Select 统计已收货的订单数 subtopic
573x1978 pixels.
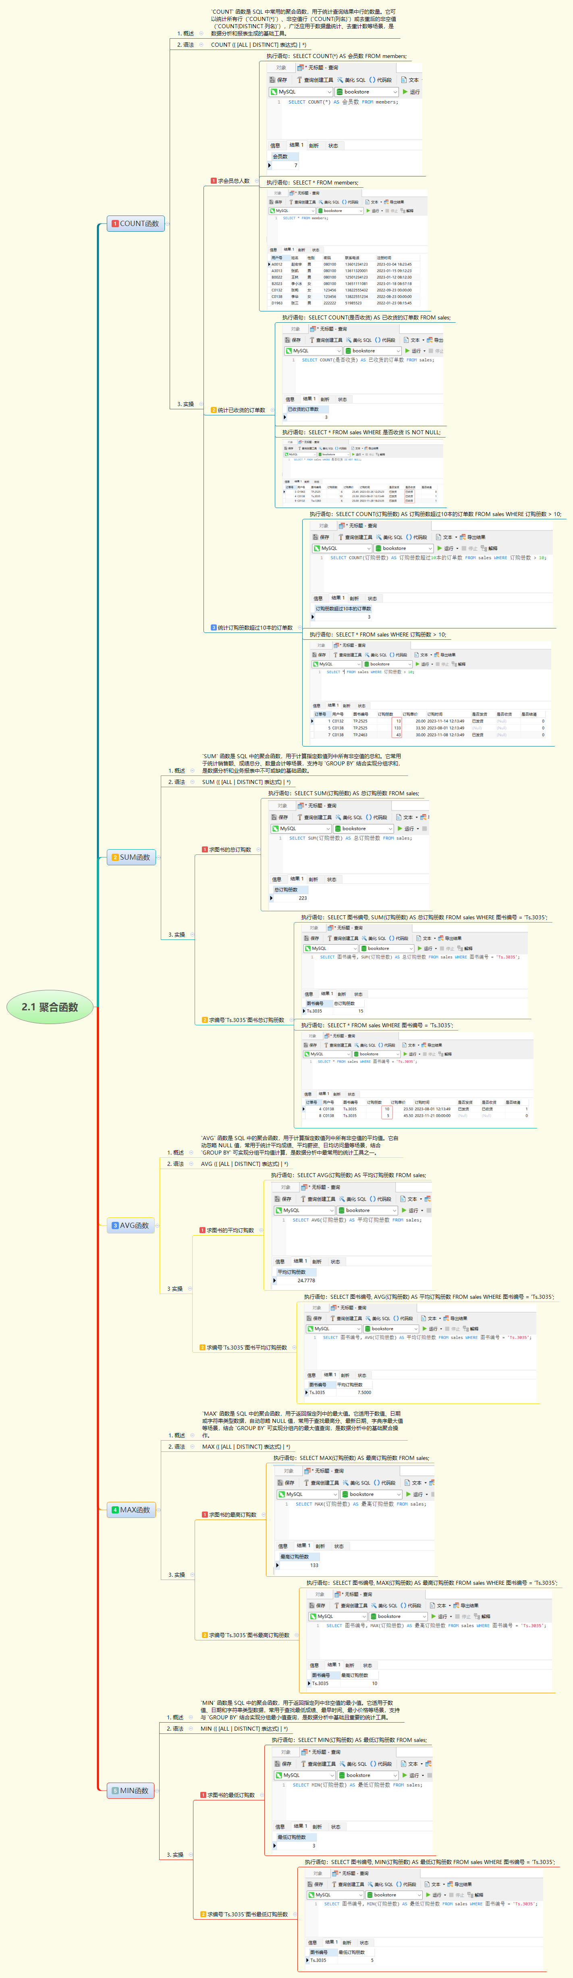coord(238,410)
